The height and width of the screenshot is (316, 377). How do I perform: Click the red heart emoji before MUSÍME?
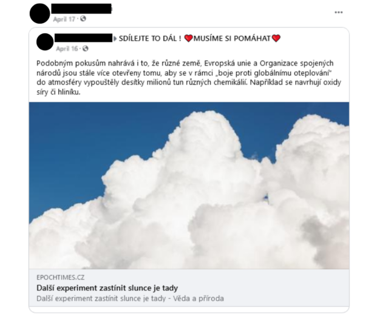point(188,38)
